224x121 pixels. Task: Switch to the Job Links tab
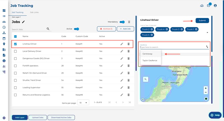(34, 12)
